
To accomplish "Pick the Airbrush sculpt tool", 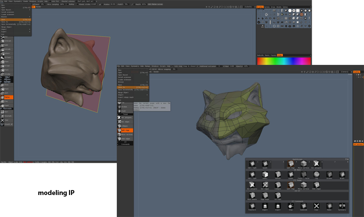I will [7, 41].
